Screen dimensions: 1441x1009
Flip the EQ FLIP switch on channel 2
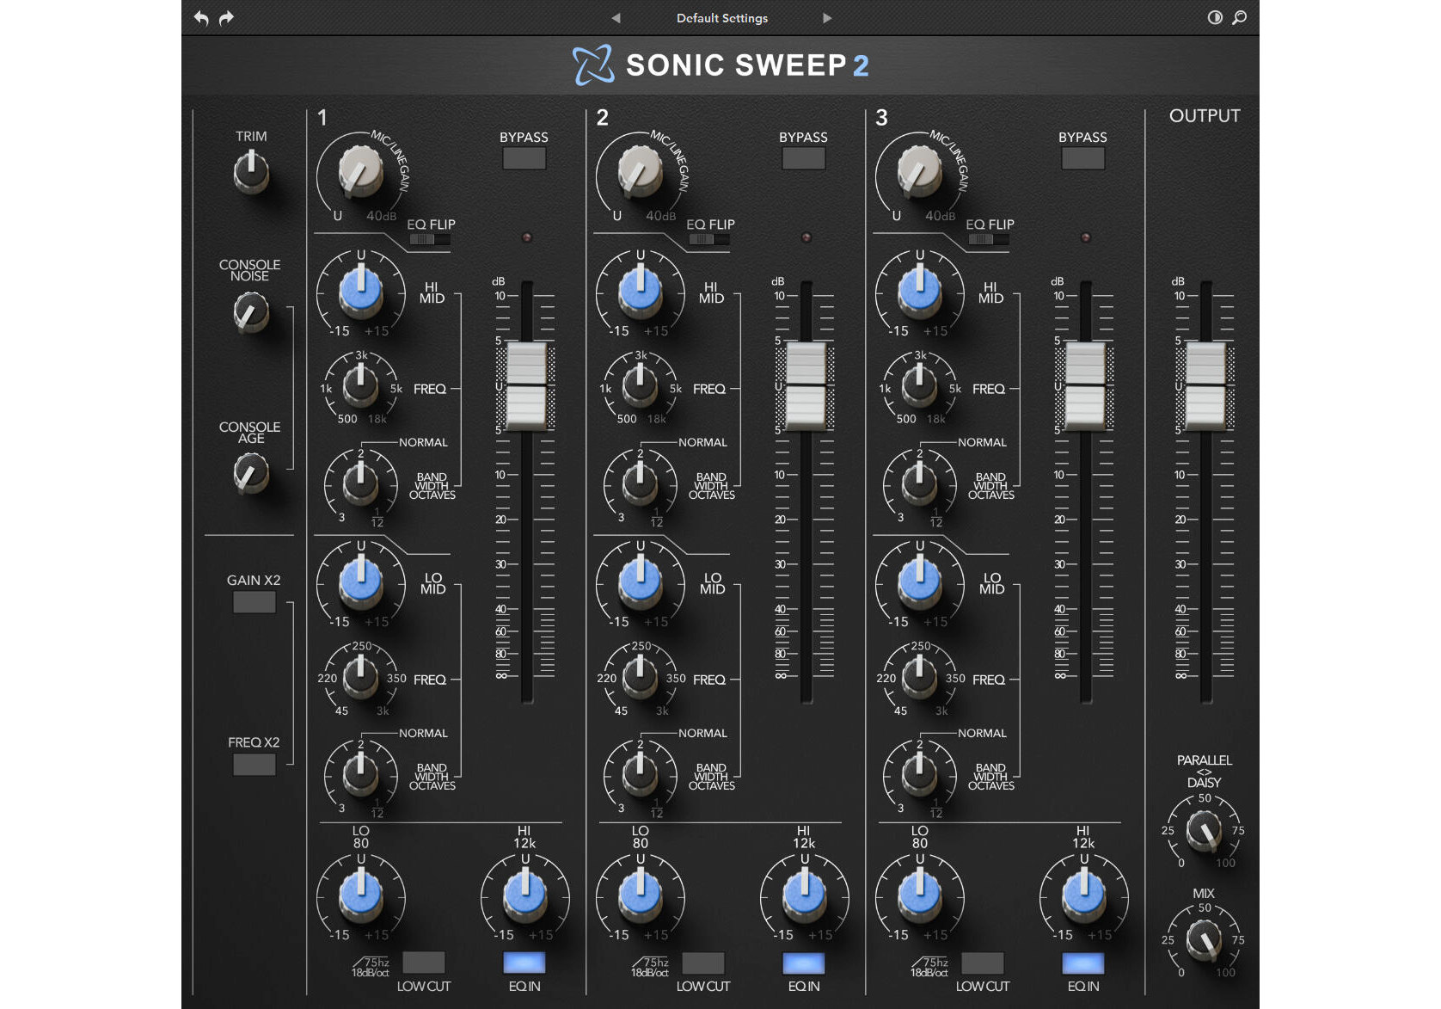point(709,239)
